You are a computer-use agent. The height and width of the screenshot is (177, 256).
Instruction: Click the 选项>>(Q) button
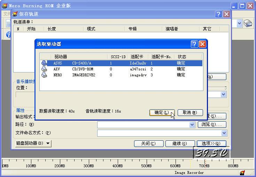[x=211, y=144]
